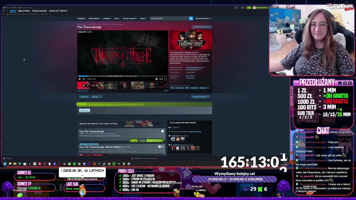Go to the SKLEP tab
The width and height of the screenshot is (356, 200).
tap(13, 11)
